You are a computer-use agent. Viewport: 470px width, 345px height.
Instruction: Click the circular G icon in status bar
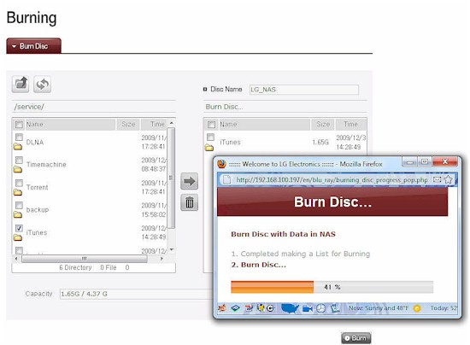tap(271, 308)
